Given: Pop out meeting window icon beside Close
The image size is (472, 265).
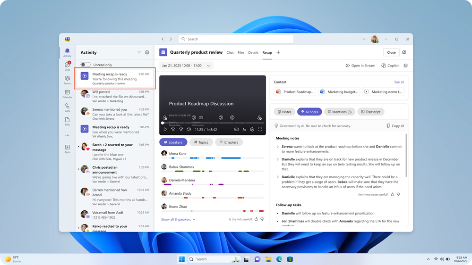Looking at the screenshot, I should coord(404,52).
